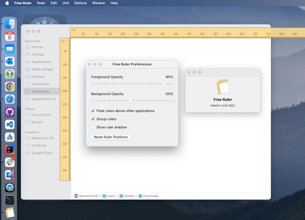Open the Window menu
The image size is (305, 220).
click(99, 3)
